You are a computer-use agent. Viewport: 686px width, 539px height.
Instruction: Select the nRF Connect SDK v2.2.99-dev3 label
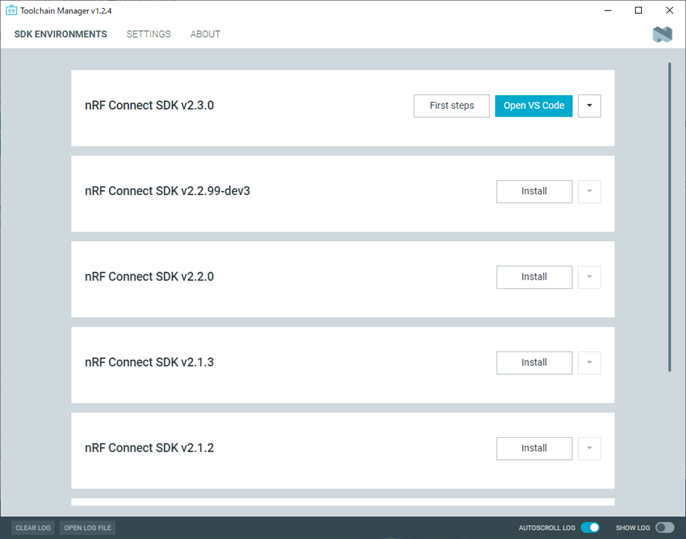tap(168, 191)
